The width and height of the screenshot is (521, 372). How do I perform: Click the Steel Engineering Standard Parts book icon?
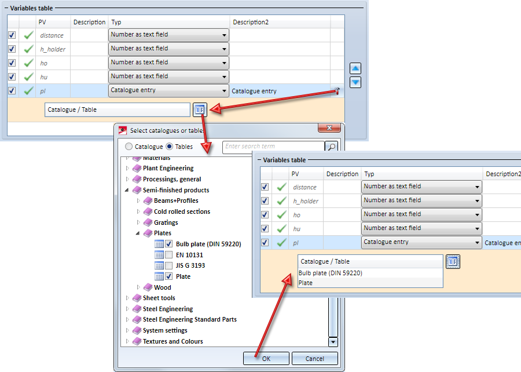(x=137, y=319)
